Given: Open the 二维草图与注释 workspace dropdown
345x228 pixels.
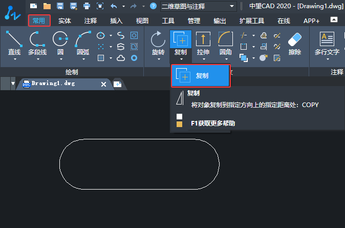Looking at the screenshot, I should point(199,6).
